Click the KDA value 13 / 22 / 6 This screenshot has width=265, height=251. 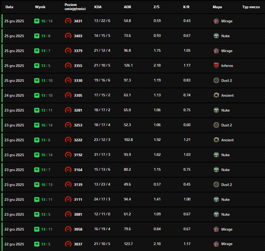(x=102, y=20)
